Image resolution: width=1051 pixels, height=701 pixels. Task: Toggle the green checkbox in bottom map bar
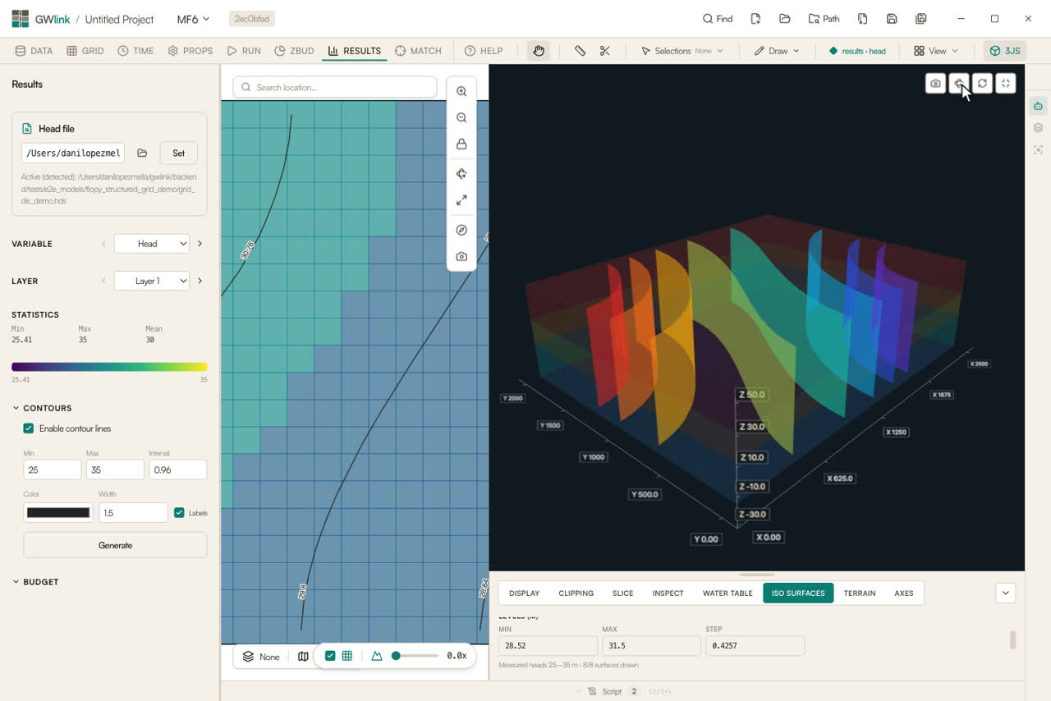330,656
